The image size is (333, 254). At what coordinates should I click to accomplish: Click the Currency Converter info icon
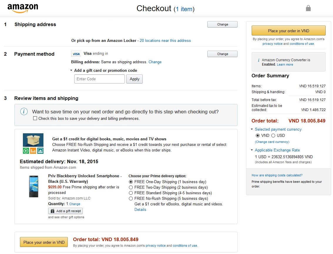point(258,60)
